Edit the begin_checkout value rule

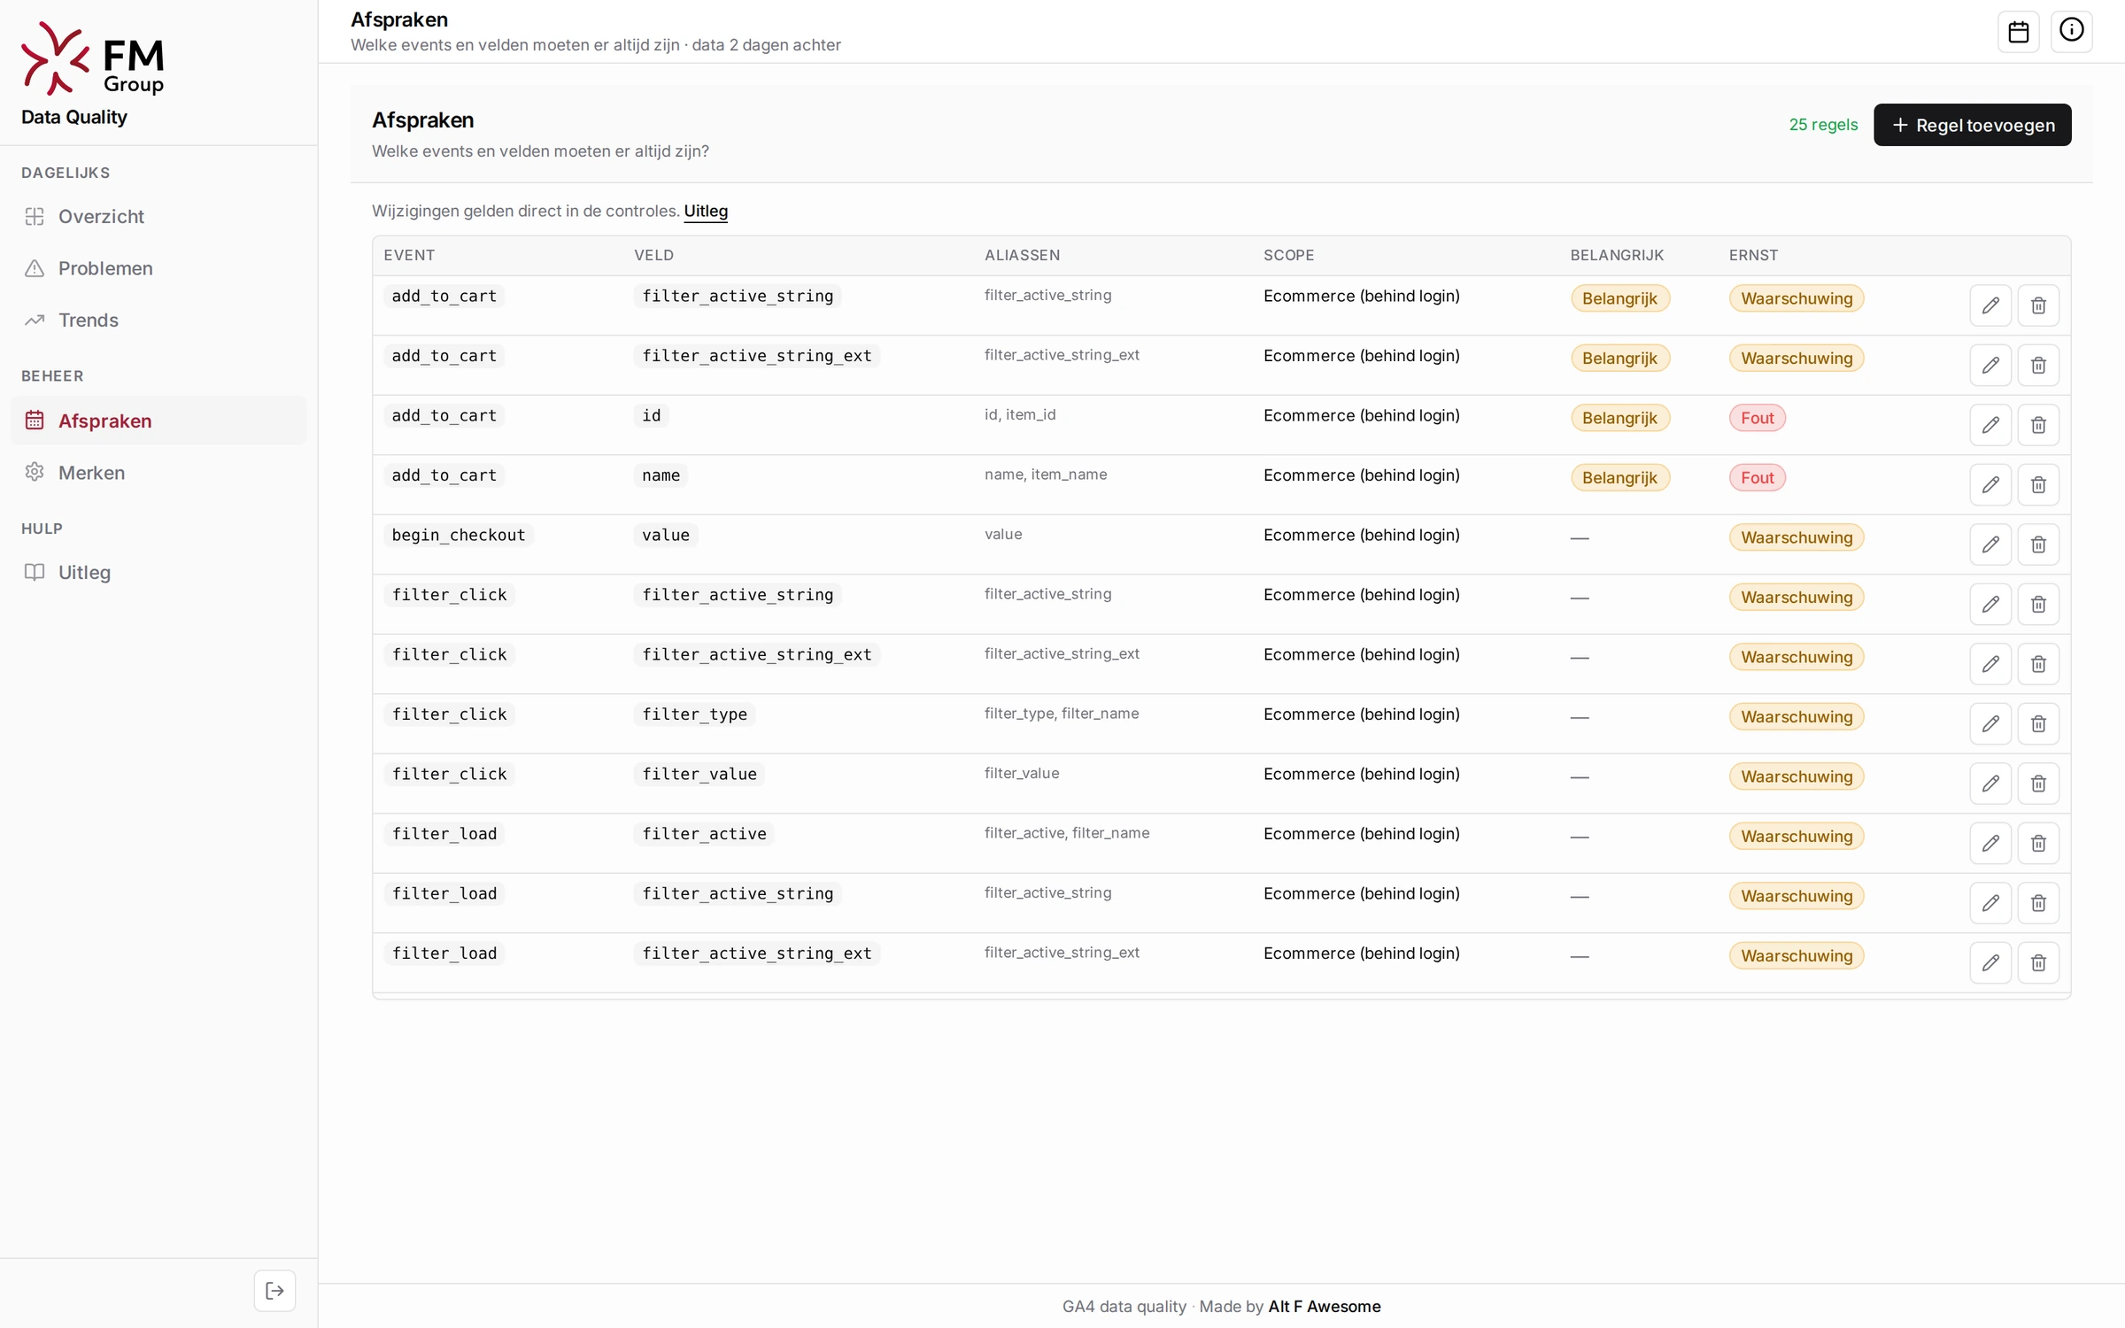click(x=1990, y=544)
